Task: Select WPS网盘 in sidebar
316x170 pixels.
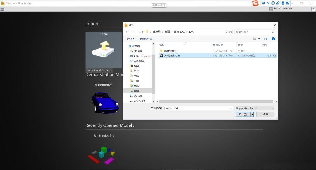Action: pos(139,61)
